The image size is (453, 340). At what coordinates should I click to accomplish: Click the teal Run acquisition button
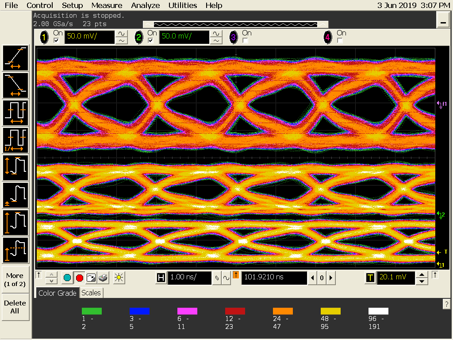click(67, 278)
